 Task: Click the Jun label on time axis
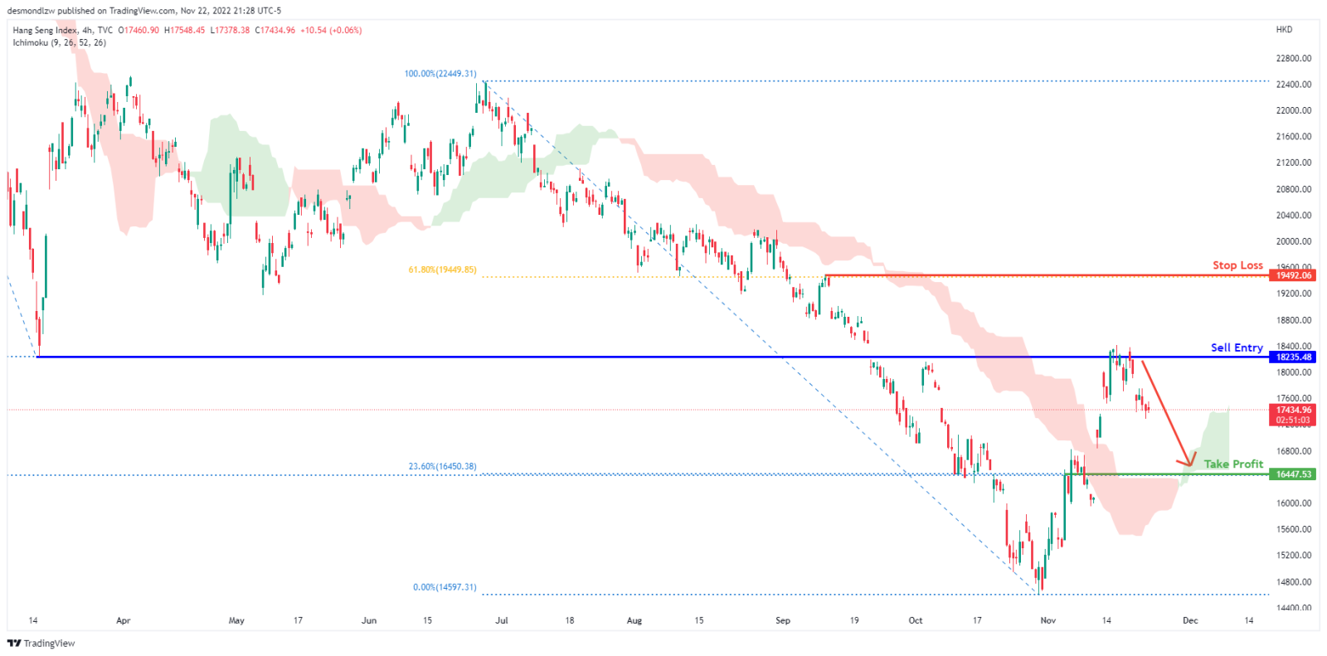click(369, 620)
